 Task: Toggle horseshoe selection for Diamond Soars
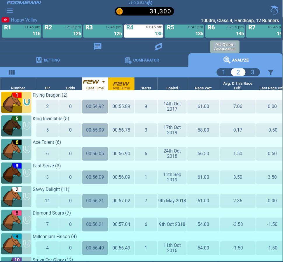27,220
